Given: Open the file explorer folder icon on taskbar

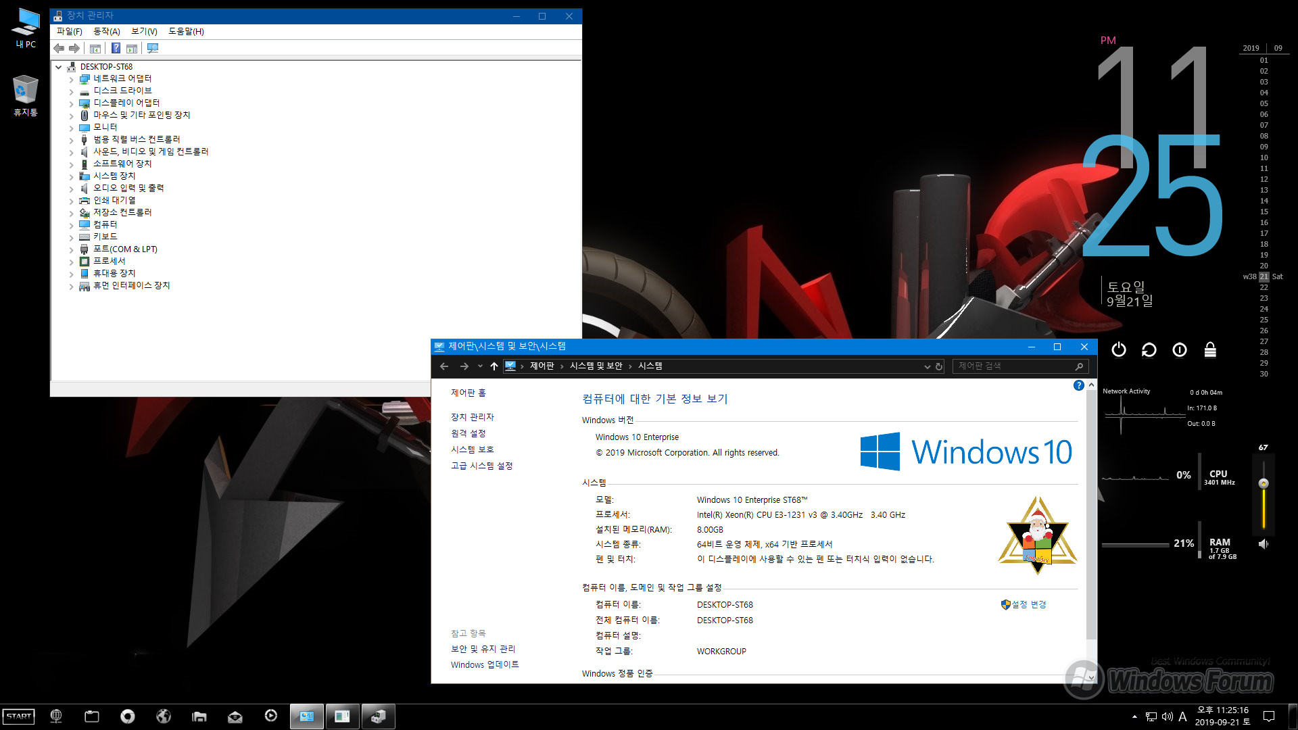Looking at the screenshot, I should tap(199, 716).
